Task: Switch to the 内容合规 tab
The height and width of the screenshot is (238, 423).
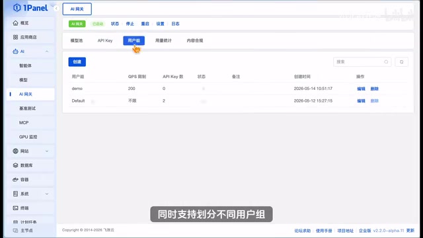Action: pos(195,40)
